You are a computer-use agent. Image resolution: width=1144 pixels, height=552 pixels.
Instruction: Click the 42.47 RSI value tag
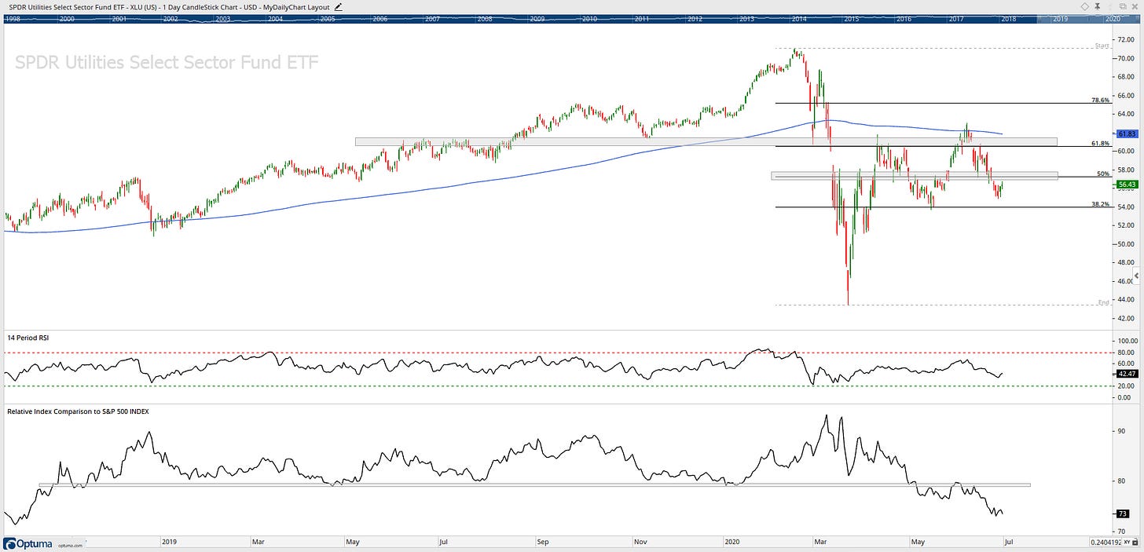[1127, 375]
